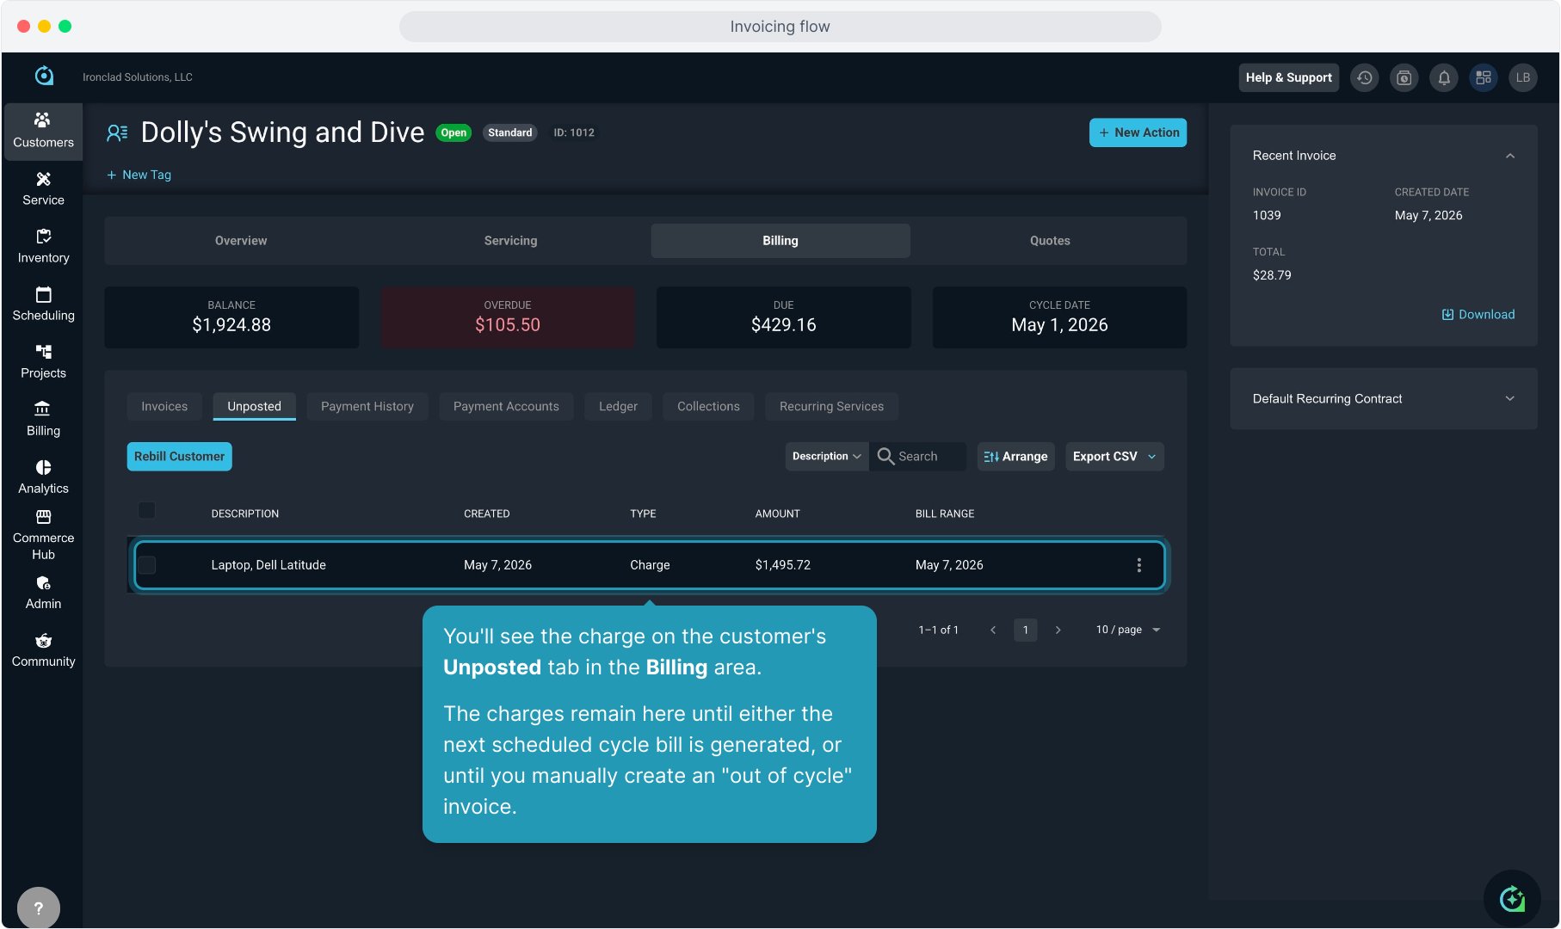
Task: Open Community from the sidebar
Action: point(43,650)
